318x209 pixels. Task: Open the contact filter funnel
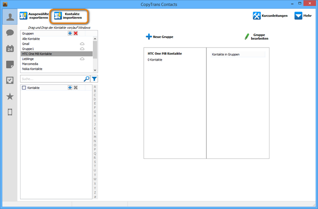pos(94,79)
